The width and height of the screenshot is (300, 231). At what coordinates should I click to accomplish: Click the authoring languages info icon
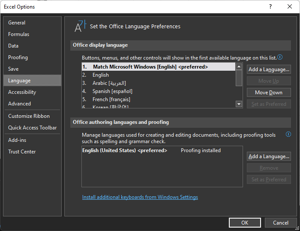tap(288, 134)
